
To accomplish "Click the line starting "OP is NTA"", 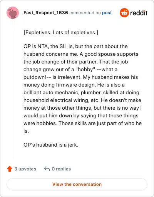I will tap(75, 46).
